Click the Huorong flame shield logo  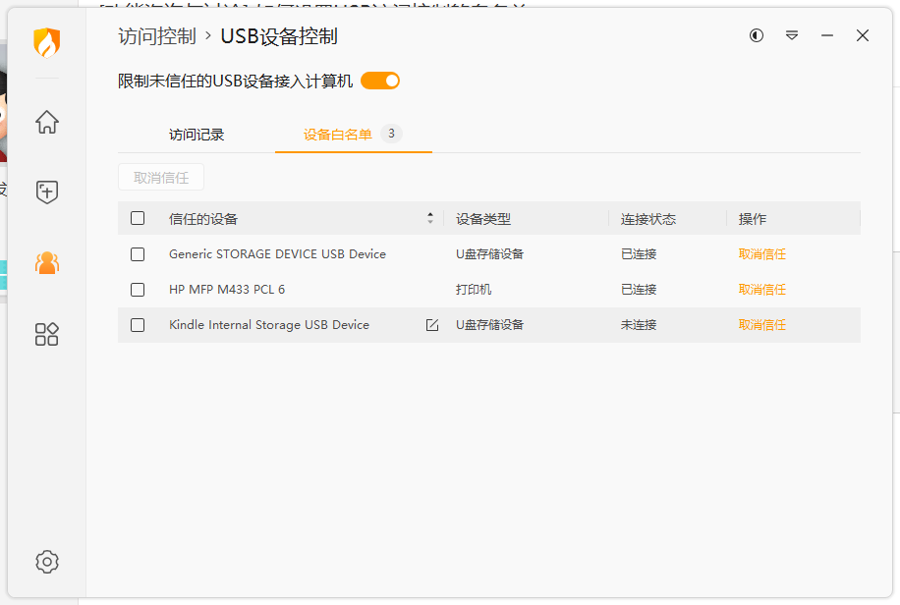pyautogui.click(x=46, y=43)
